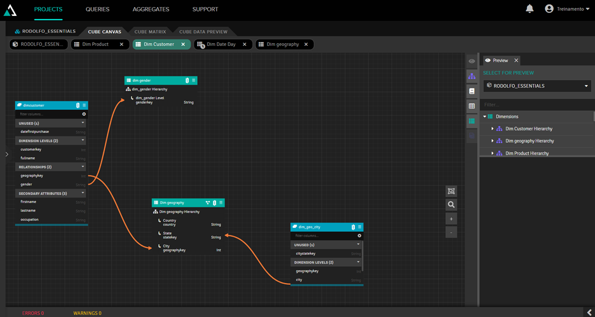Click the magnifier search icon on canvas

pos(451,205)
